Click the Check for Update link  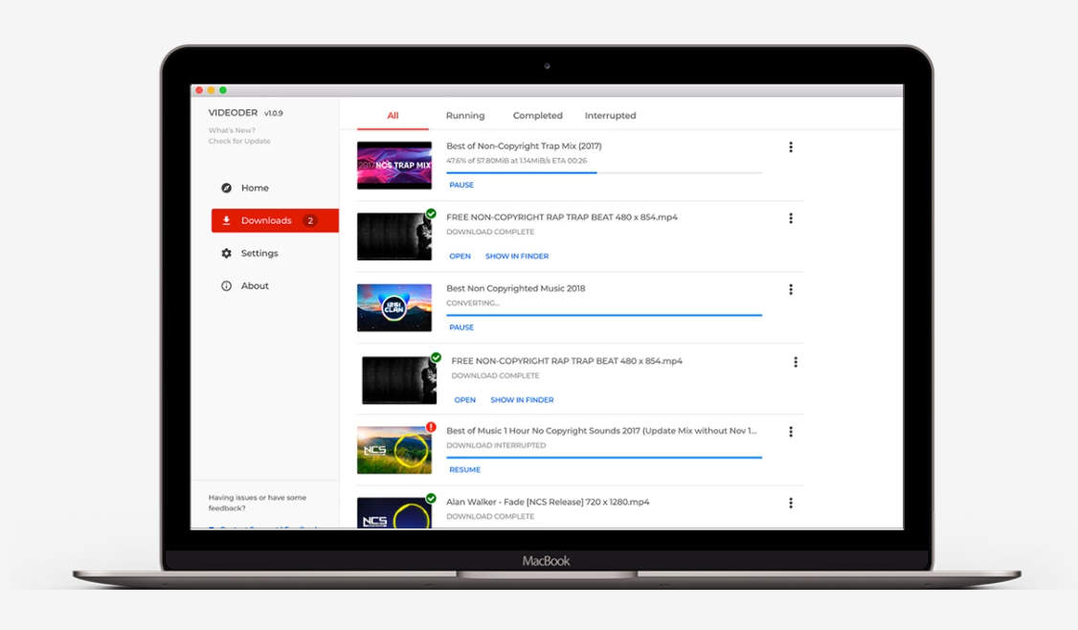(239, 141)
